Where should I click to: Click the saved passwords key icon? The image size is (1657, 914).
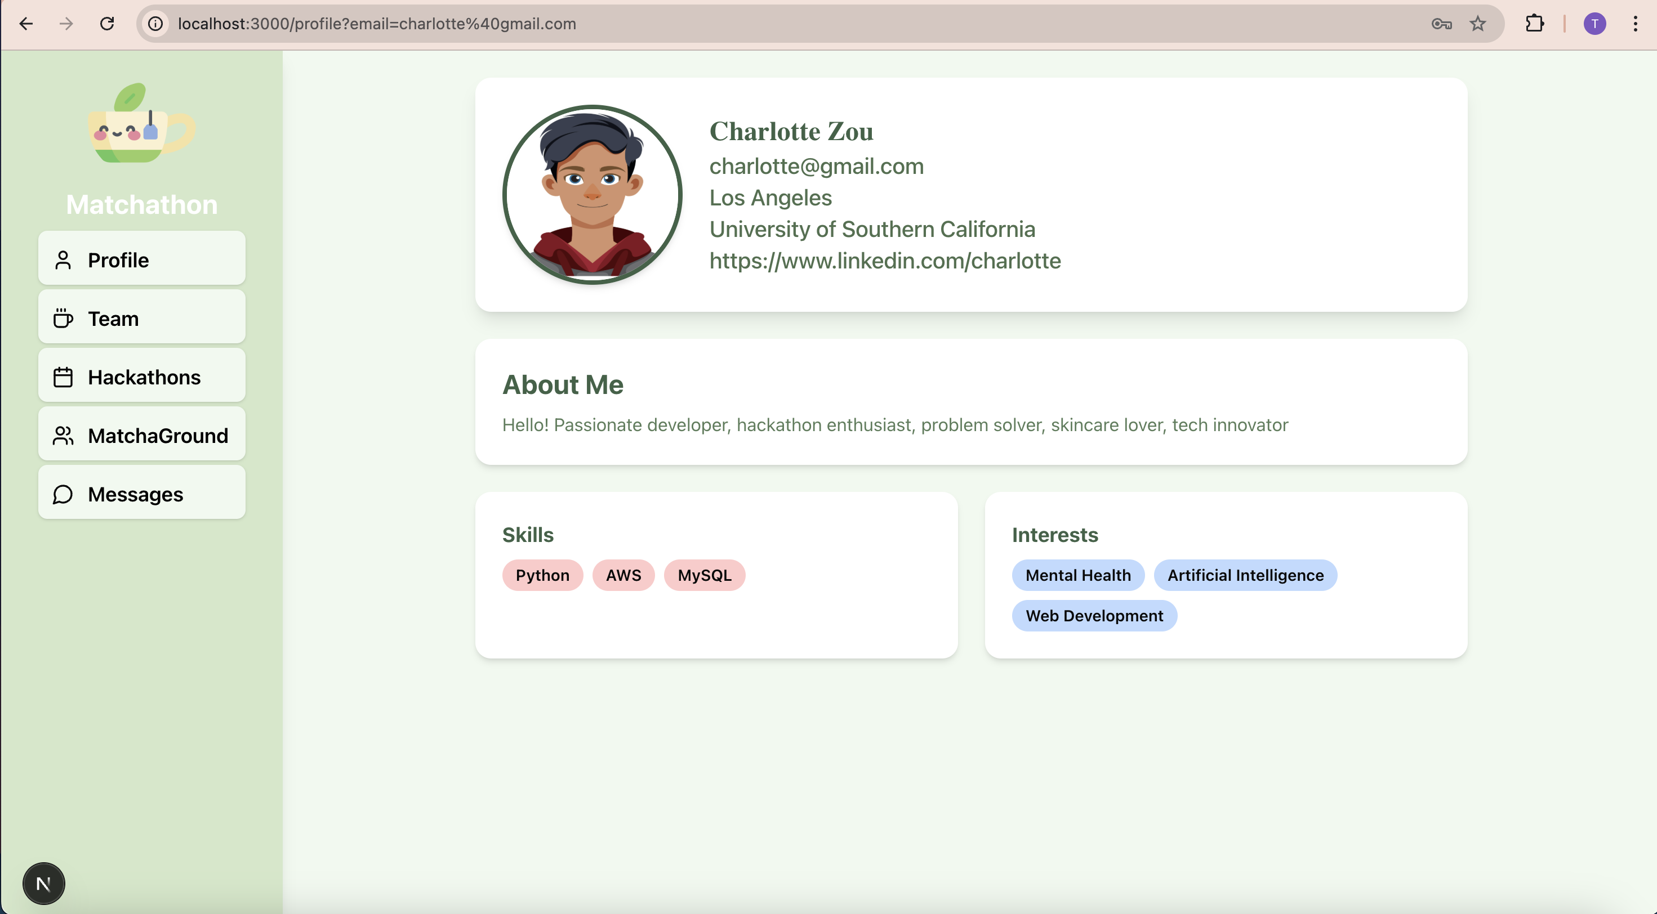1441,24
